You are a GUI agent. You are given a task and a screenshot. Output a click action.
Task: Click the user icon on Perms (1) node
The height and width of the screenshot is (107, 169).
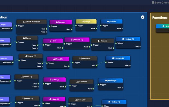(x=26, y=56)
